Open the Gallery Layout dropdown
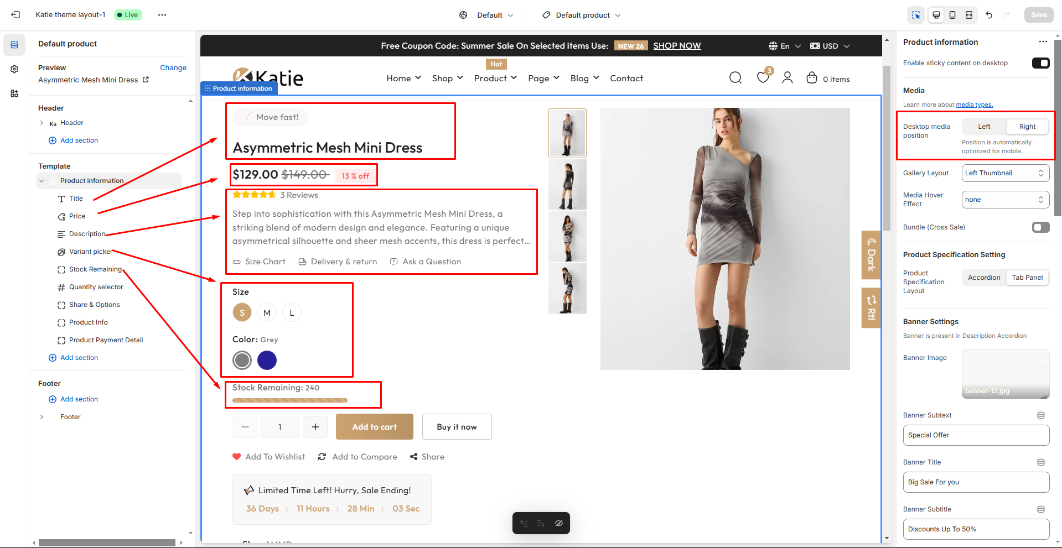This screenshot has width=1062, height=548. [x=1005, y=173]
